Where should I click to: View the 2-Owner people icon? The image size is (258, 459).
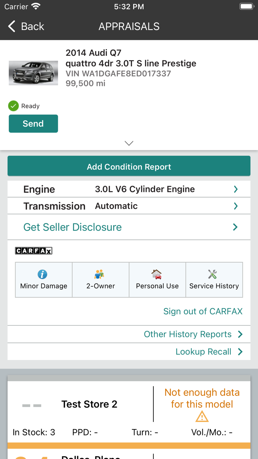(99, 274)
